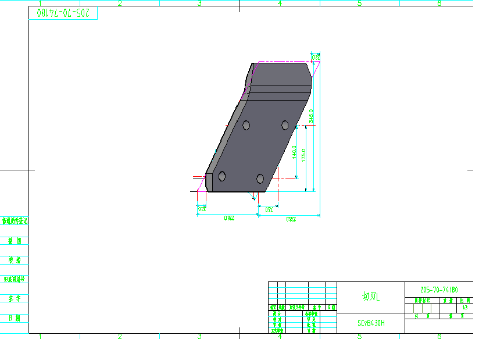This screenshot has height=339, width=479.
Task: Click the upper-left bolt hole on the part
Action: pos(246,125)
